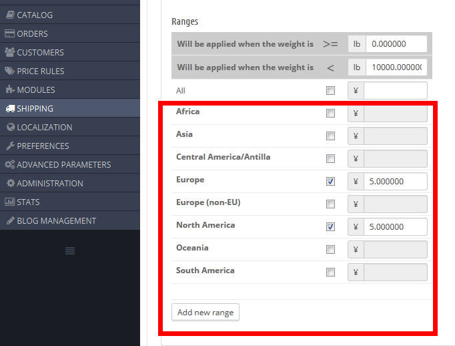Click the Stats bar chart icon
The image size is (455, 346).
[10, 202]
